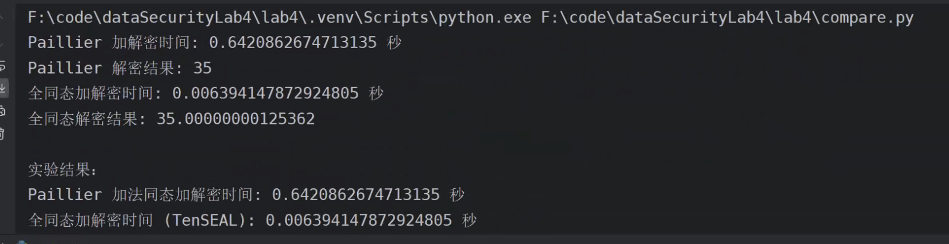Click the result value 35.00000000125362
The height and width of the screenshot is (244, 949).
tap(235, 119)
